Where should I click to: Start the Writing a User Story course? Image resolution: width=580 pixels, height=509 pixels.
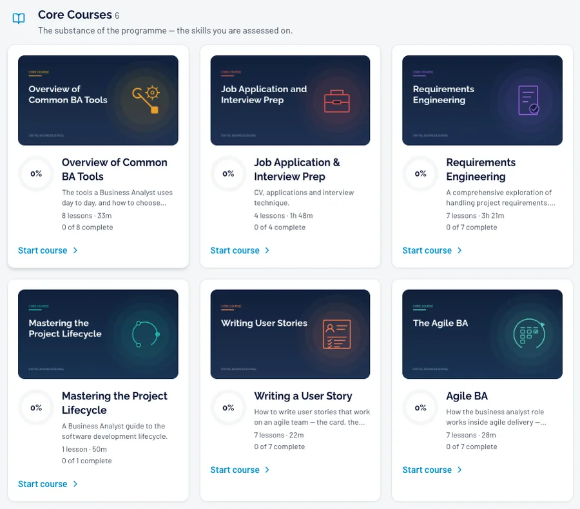tap(240, 470)
